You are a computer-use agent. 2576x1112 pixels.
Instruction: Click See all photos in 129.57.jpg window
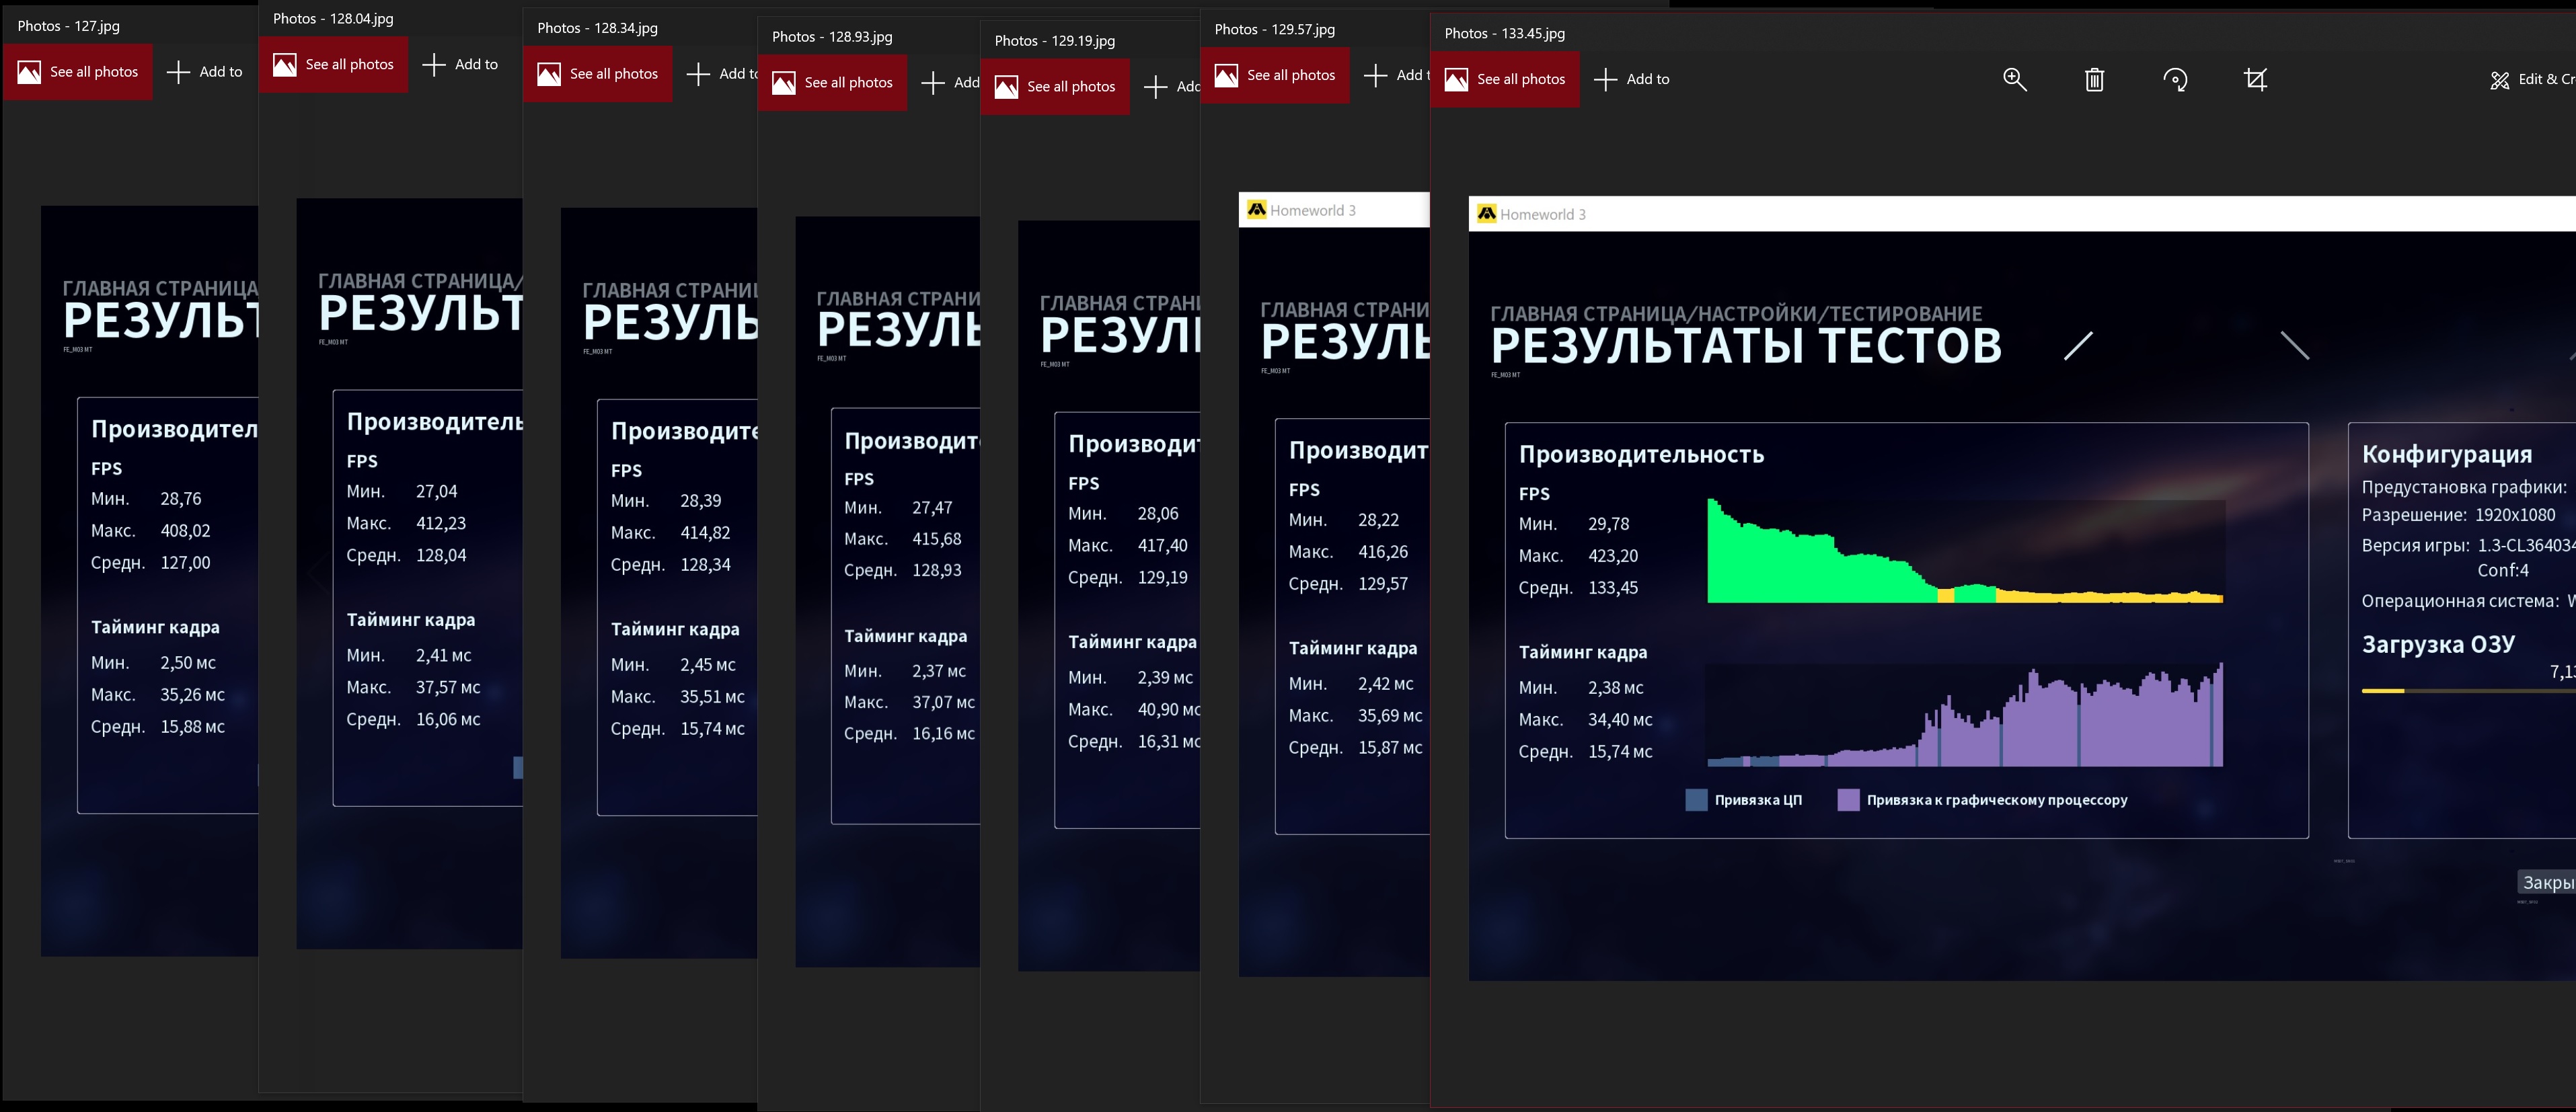(1275, 76)
